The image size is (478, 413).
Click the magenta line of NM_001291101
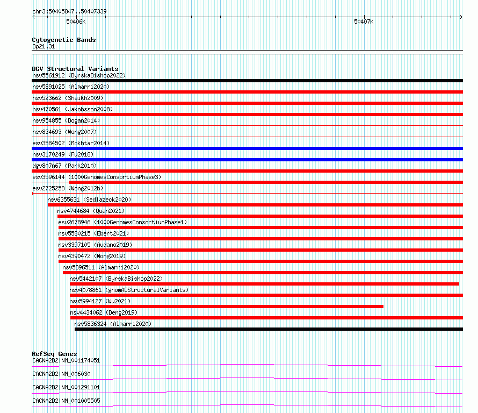[247, 392]
